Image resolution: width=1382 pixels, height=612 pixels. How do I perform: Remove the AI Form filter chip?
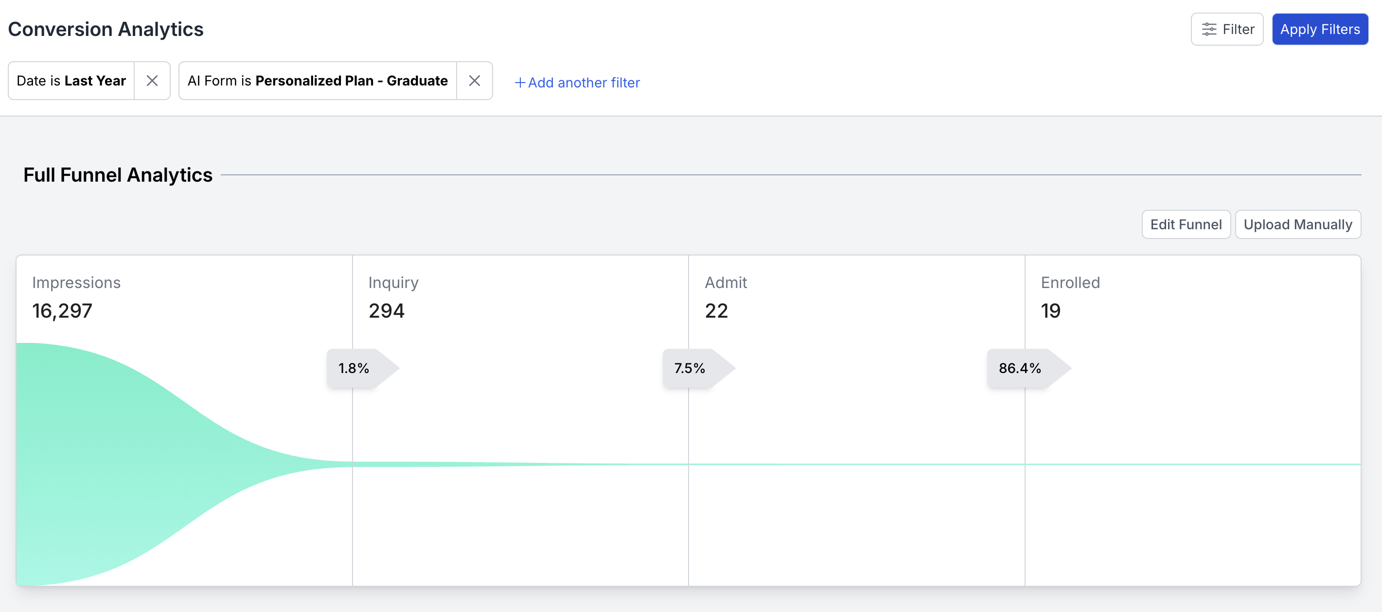474,80
